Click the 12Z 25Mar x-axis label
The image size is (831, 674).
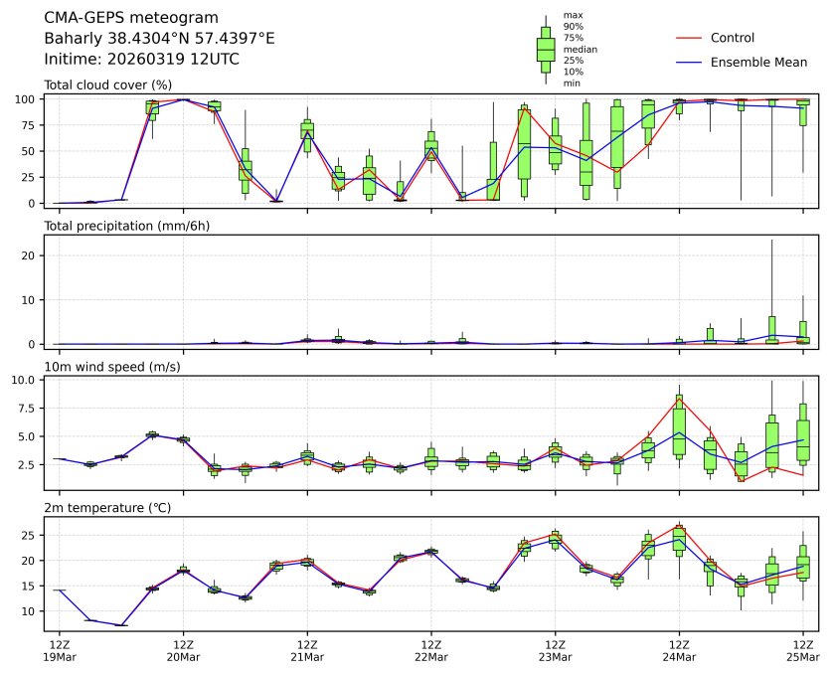[x=803, y=651]
